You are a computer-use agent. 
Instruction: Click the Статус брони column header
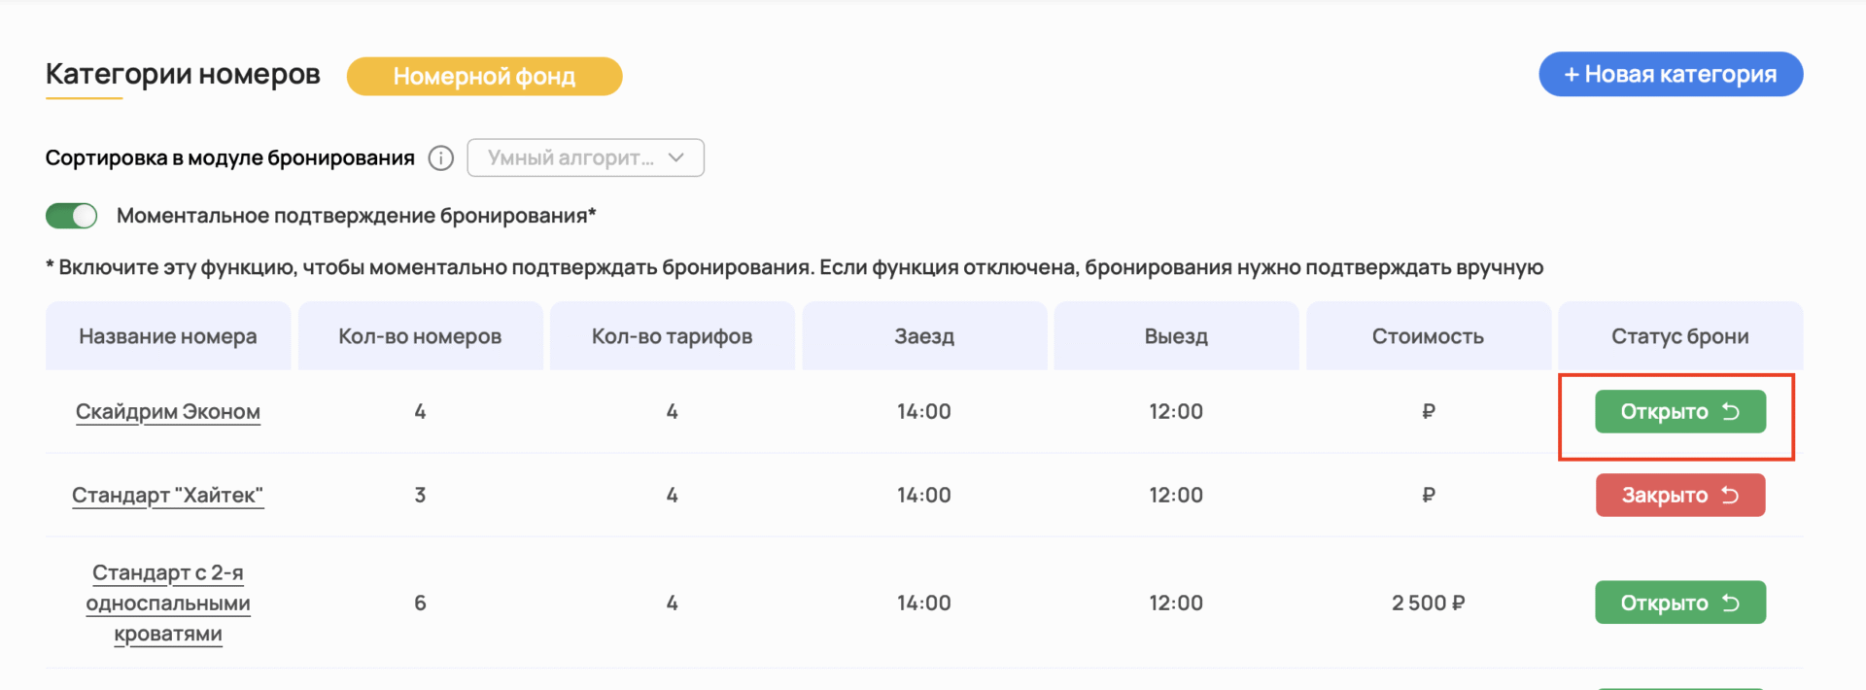[x=1679, y=336]
